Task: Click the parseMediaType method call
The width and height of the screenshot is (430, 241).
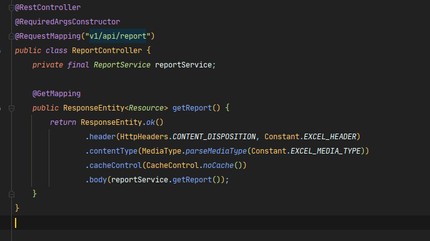Action: click(x=216, y=151)
